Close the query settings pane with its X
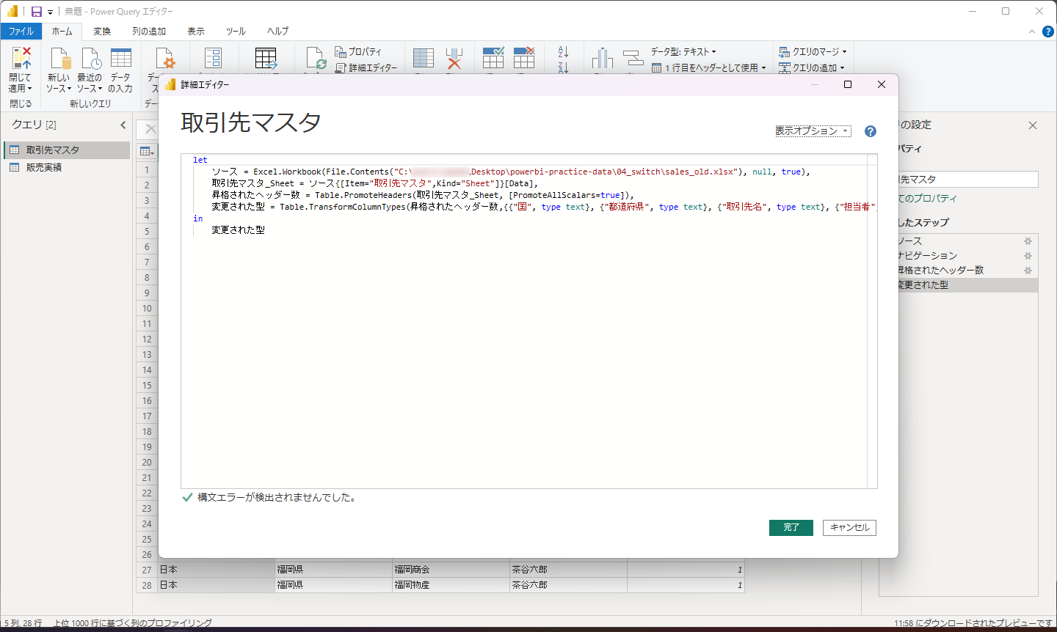 pyautogui.click(x=1033, y=125)
